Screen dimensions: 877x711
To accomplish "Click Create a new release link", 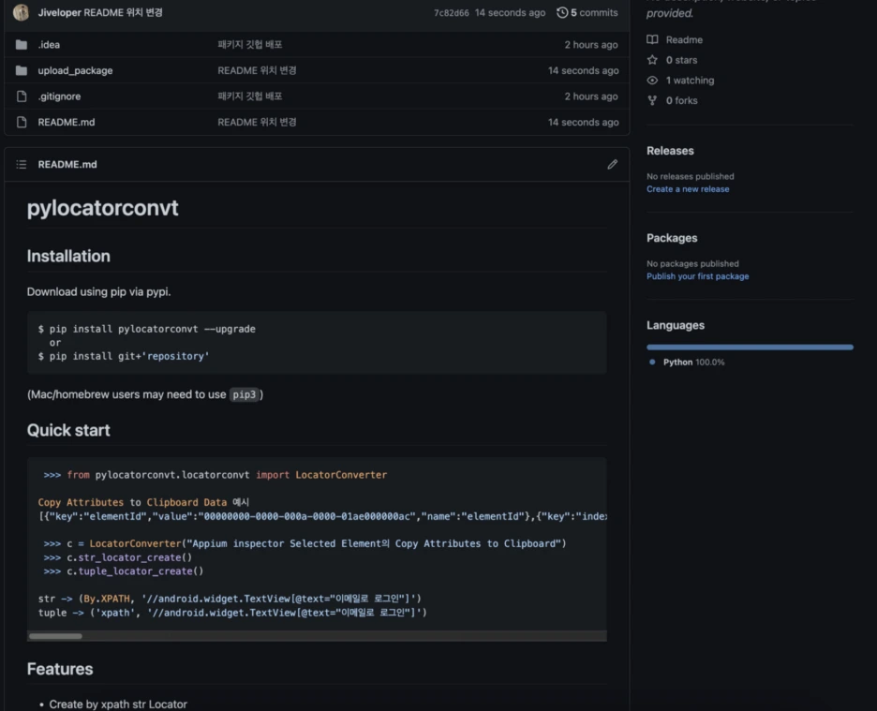I will (x=688, y=189).
